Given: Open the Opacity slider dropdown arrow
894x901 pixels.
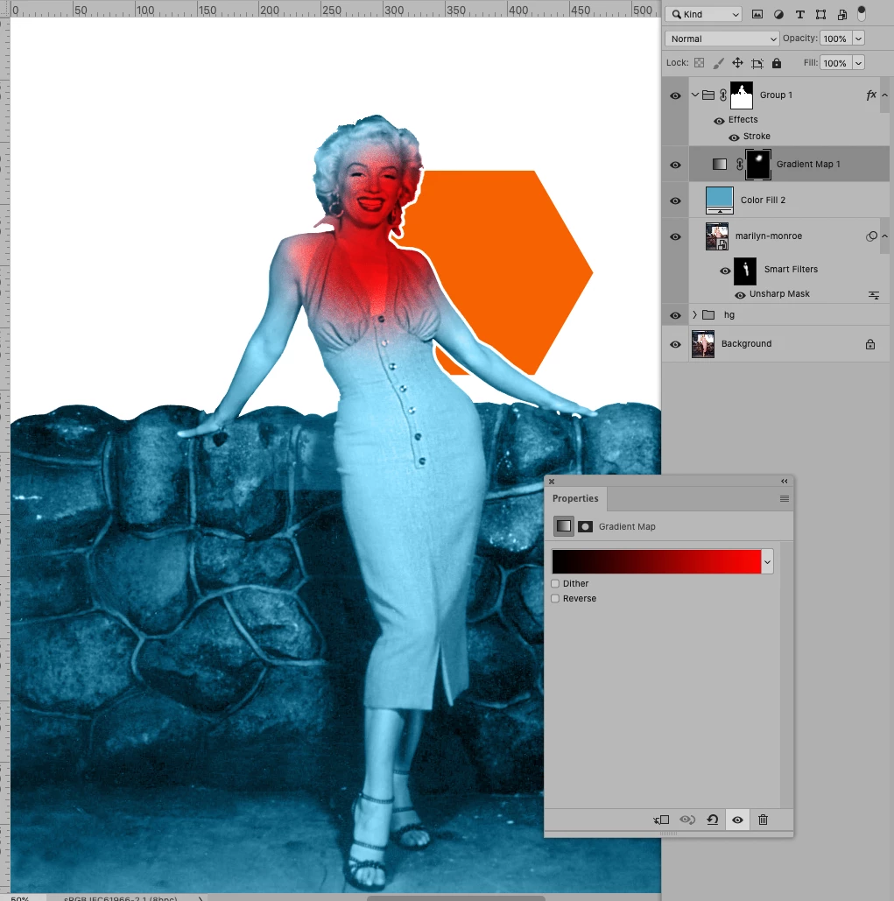Looking at the screenshot, I should click(858, 39).
